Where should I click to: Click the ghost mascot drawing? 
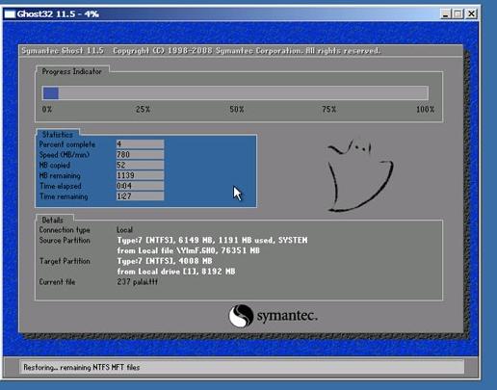[x=360, y=175]
